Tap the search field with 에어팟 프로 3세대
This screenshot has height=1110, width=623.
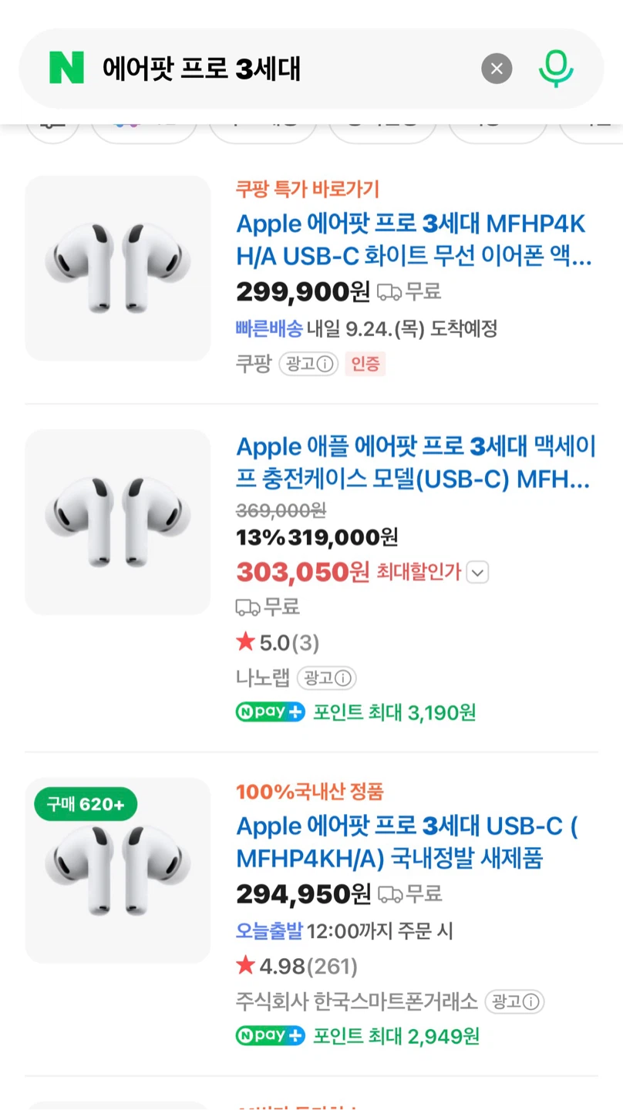[x=285, y=69]
